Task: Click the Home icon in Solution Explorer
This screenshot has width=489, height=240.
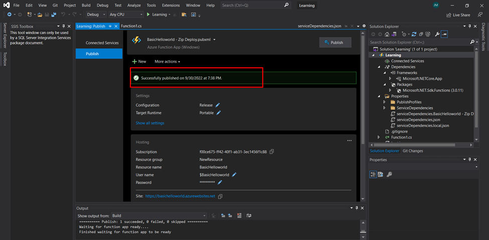Action: click(x=387, y=34)
